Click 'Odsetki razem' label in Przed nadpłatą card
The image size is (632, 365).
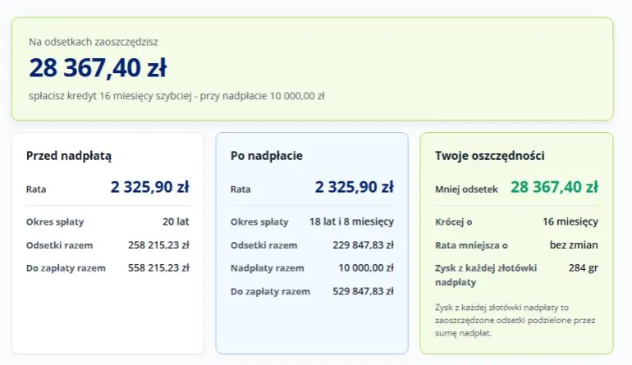pyautogui.click(x=59, y=245)
